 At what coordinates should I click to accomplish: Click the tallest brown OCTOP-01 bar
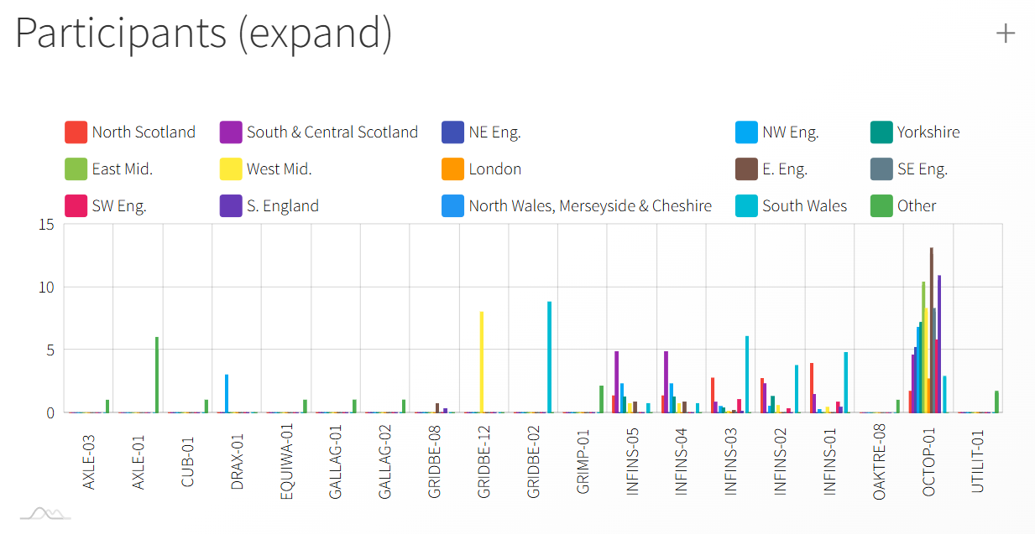932,330
